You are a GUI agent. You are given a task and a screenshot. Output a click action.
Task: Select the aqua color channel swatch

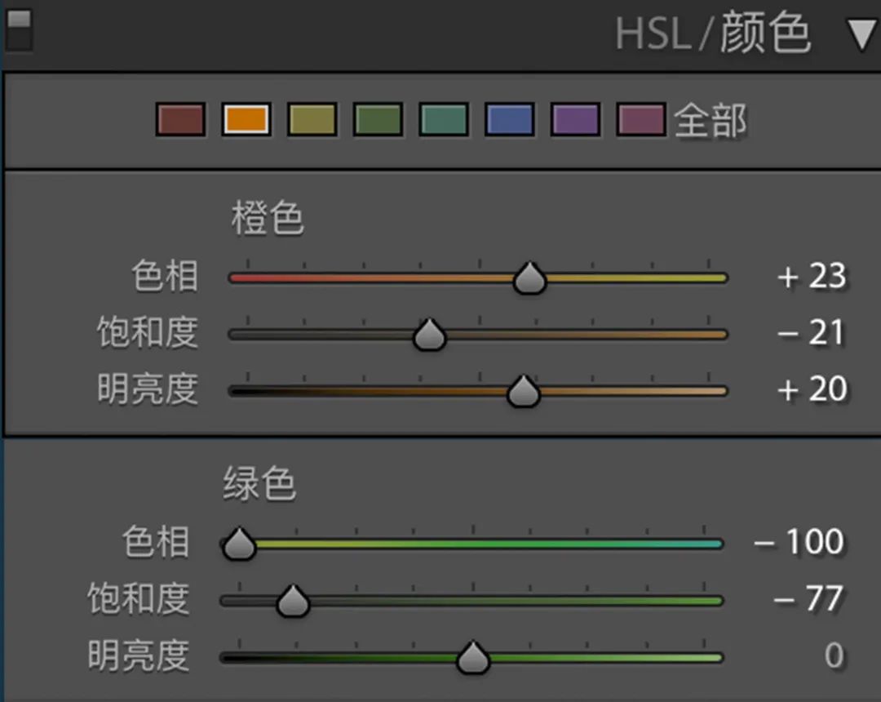click(443, 120)
